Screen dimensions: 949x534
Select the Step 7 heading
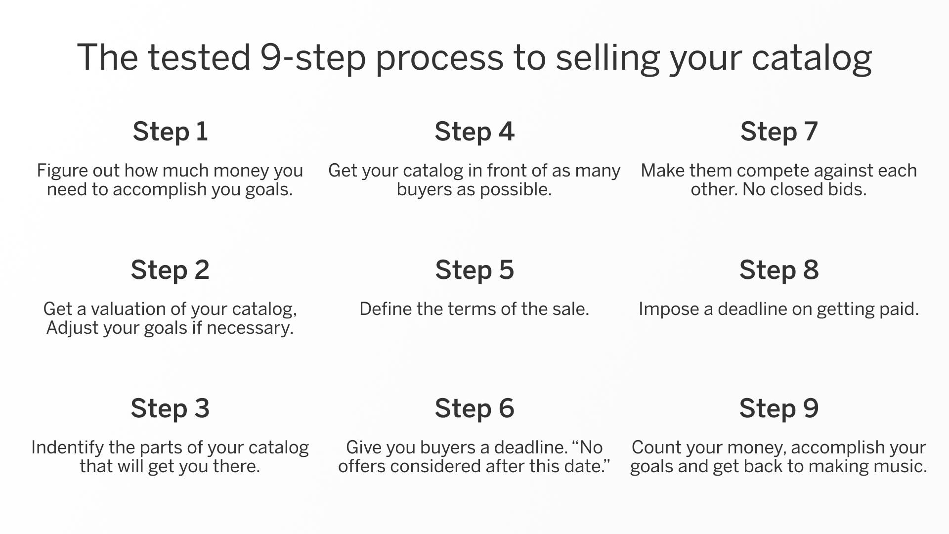coord(779,132)
